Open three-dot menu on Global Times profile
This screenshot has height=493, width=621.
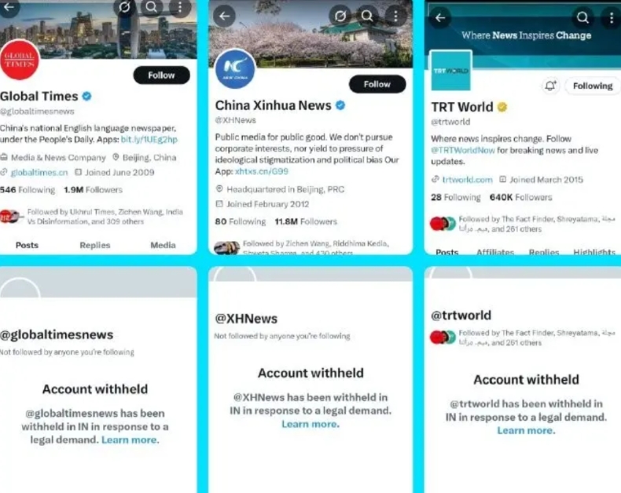coord(180,7)
